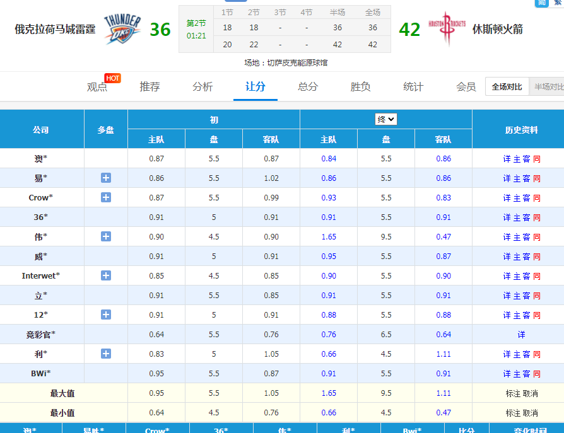The width and height of the screenshot is (564, 433).
Task: Switch to the 观点 tab
Action: pos(97,87)
